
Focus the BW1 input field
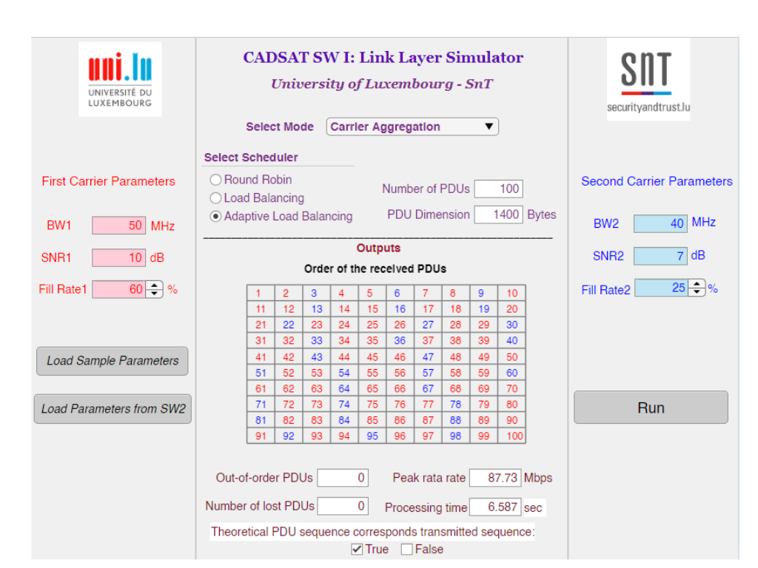tap(118, 226)
